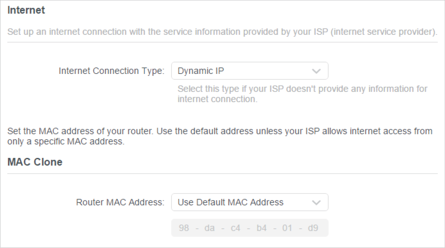Click the "Router MAC Address:" label
The height and width of the screenshot is (248, 445).
(x=120, y=202)
